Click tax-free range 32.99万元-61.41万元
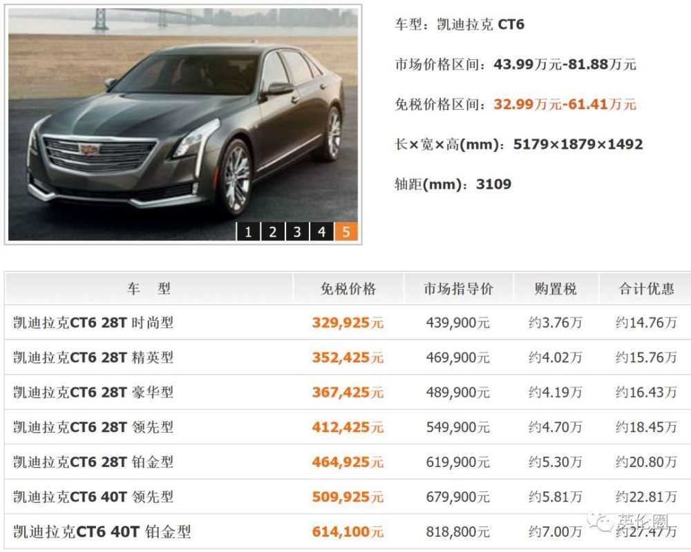 click(x=565, y=104)
